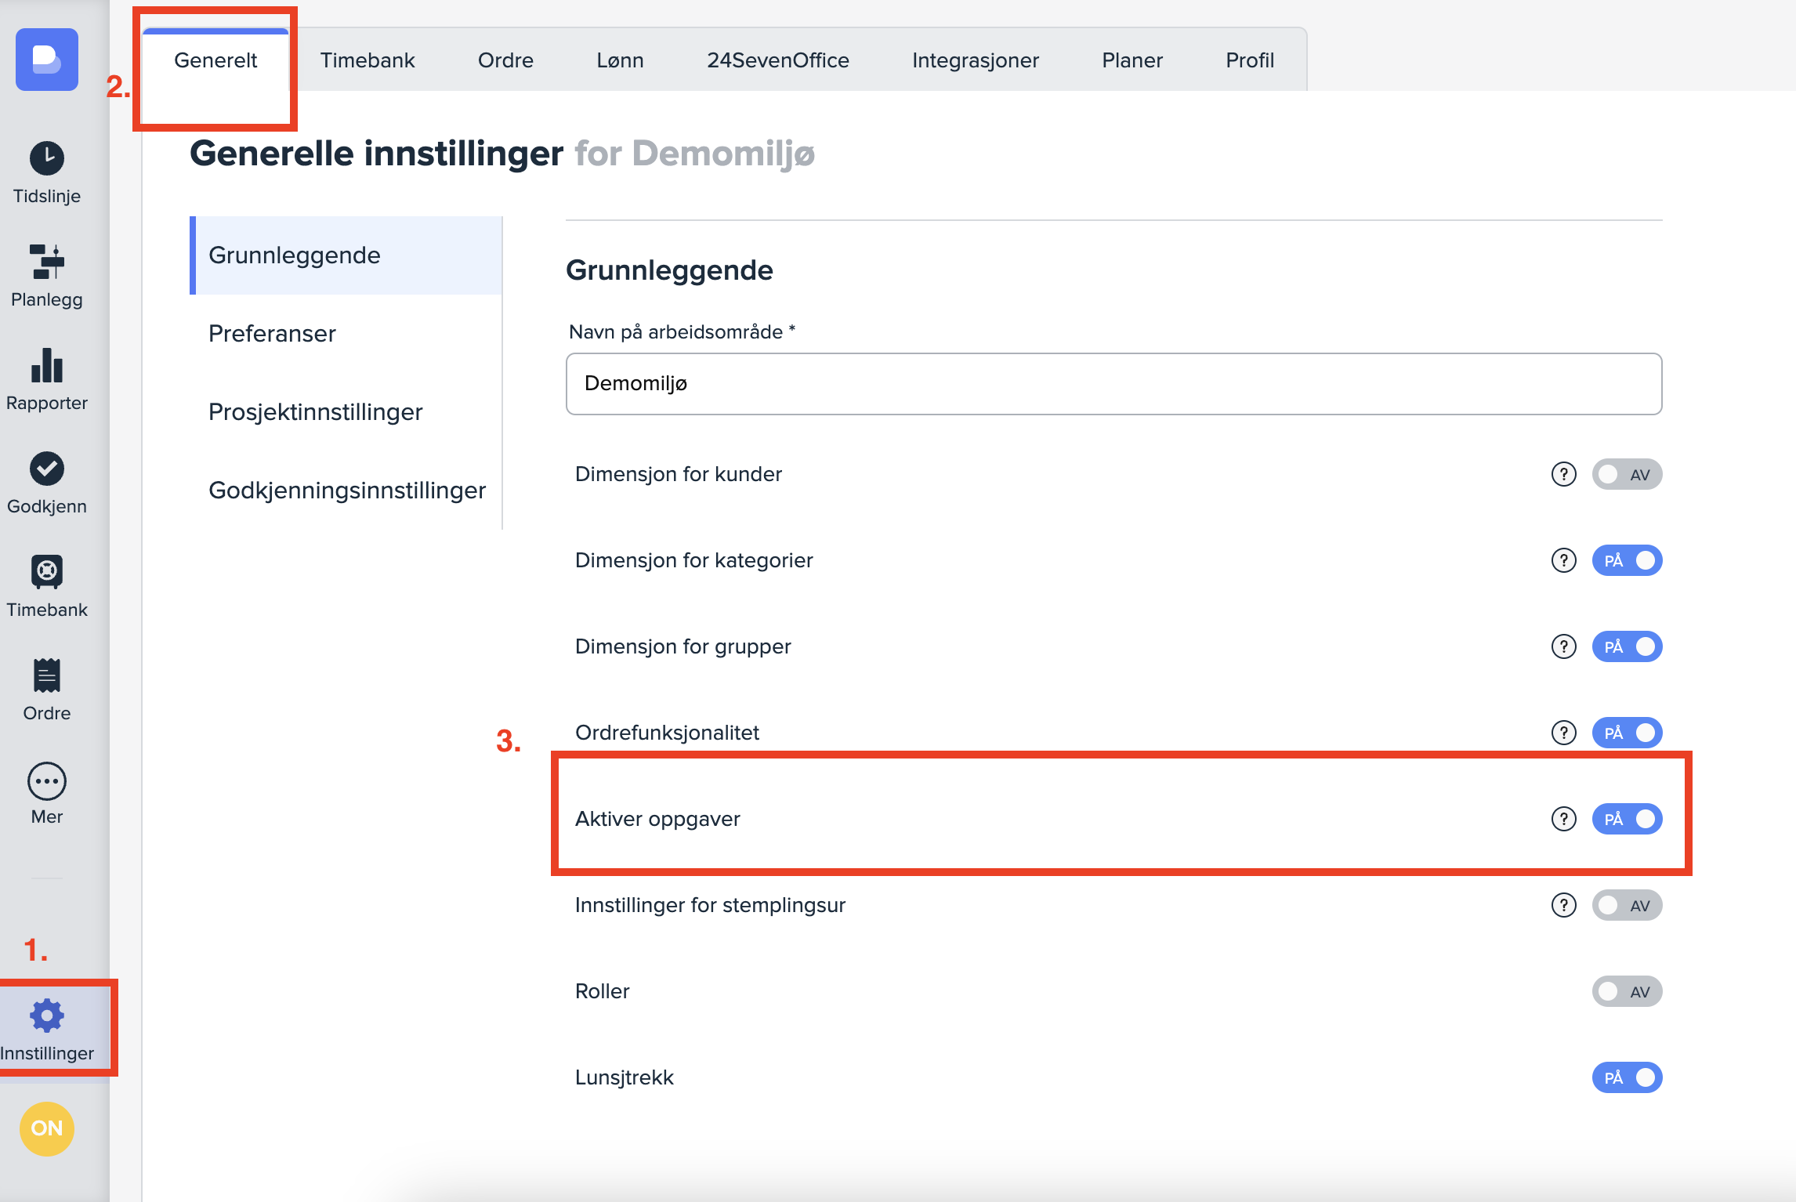The width and height of the screenshot is (1796, 1202).
Task: Open Rapporter bar chart icon
Action: coord(47,366)
